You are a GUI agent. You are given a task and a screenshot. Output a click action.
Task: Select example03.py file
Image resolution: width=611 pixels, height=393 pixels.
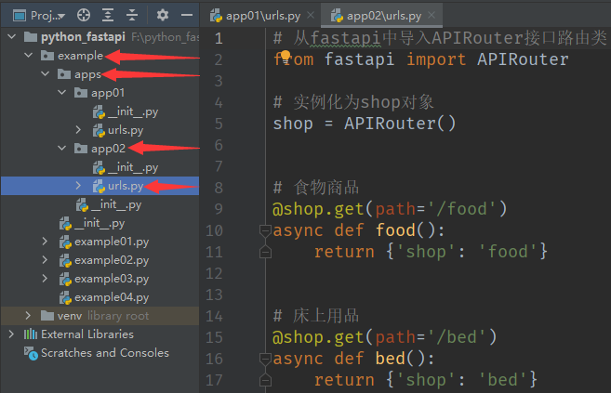(112, 279)
